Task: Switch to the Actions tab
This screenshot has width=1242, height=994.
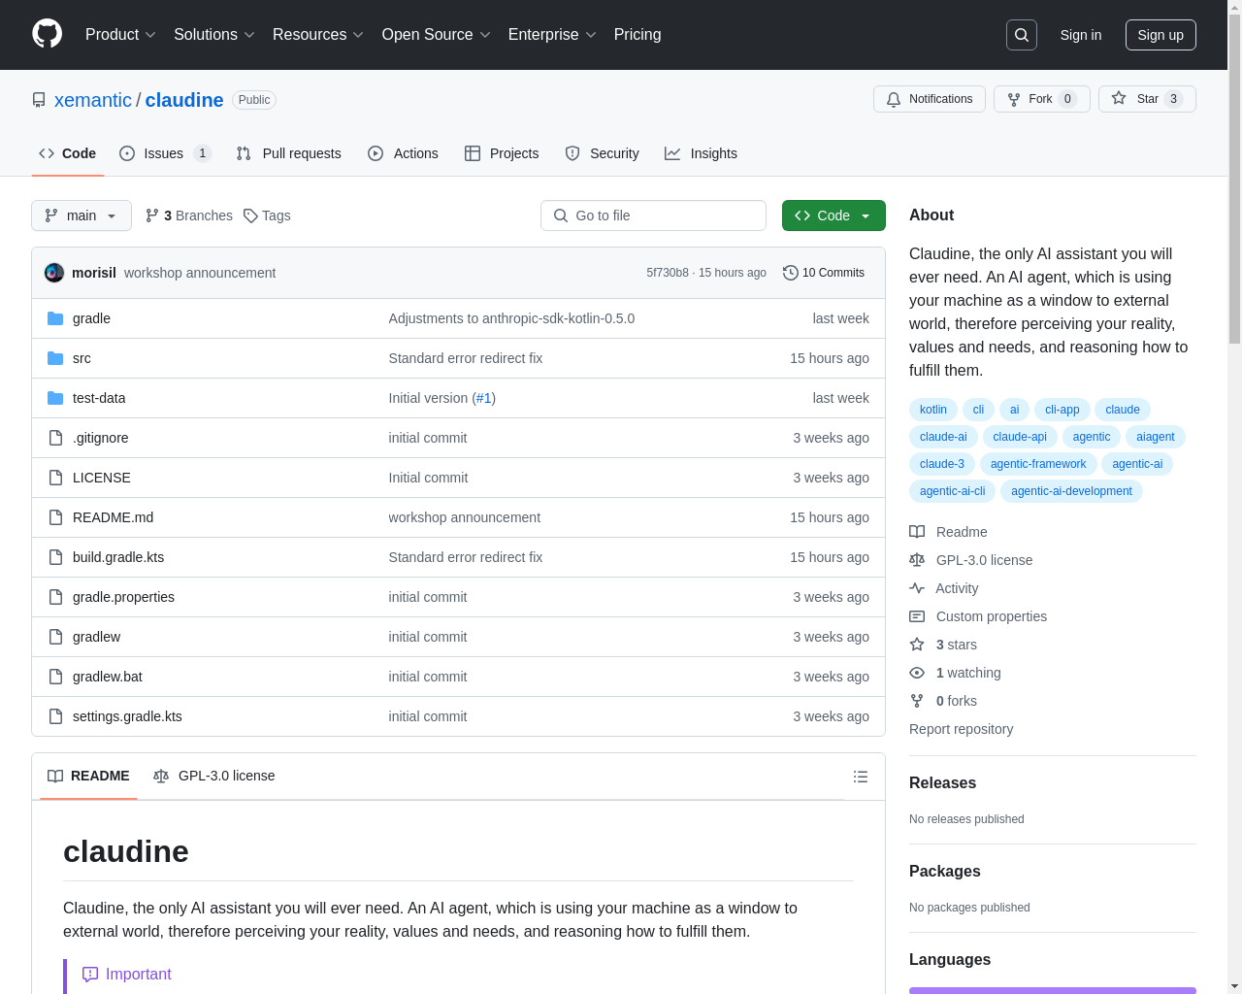Action: point(404,153)
